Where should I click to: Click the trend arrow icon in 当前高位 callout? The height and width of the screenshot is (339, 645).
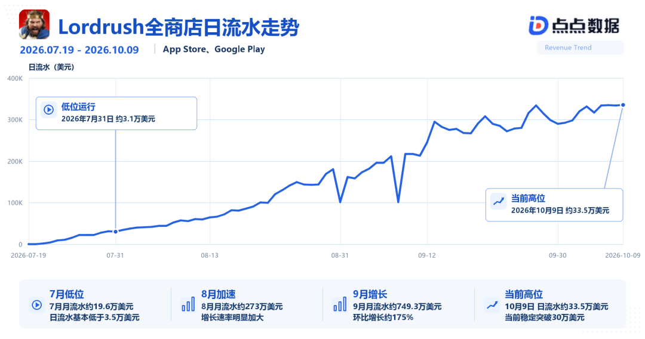pyautogui.click(x=499, y=201)
